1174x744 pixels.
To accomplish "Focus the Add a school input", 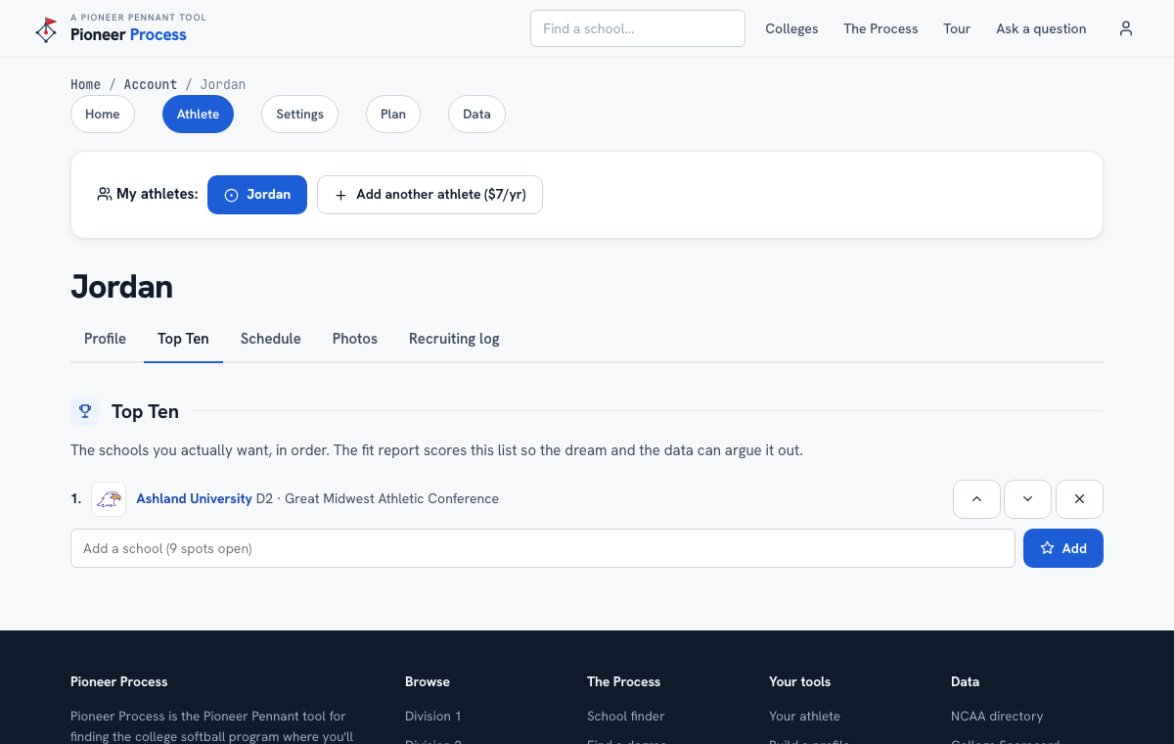I will click(x=543, y=548).
